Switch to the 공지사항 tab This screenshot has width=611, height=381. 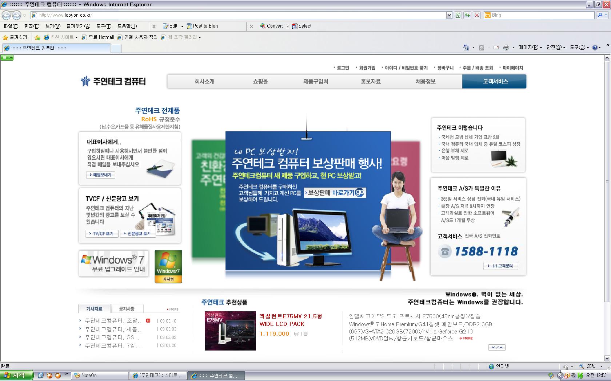coord(127,309)
